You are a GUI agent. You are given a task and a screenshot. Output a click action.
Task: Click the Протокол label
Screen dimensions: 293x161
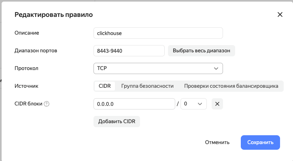click(26, 68)
